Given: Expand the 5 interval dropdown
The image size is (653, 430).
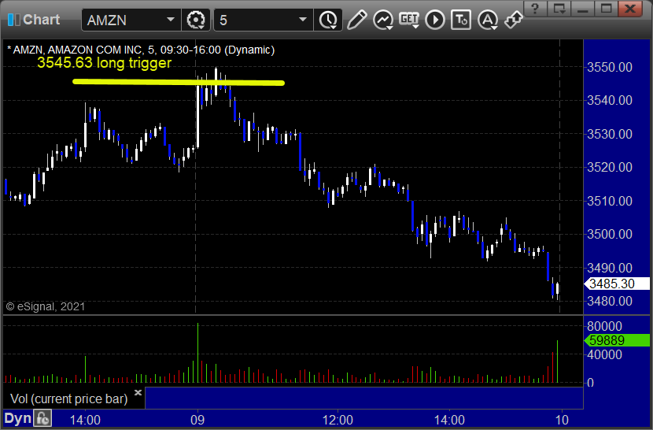Looking at the screenshot, I should (x=303, y=20).
